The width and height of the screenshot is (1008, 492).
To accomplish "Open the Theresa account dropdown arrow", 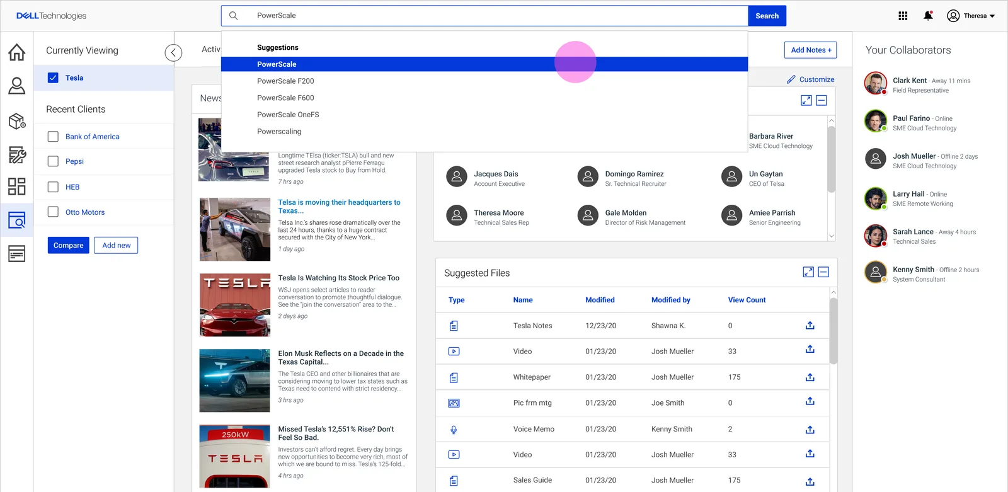I will coord(992,16).
